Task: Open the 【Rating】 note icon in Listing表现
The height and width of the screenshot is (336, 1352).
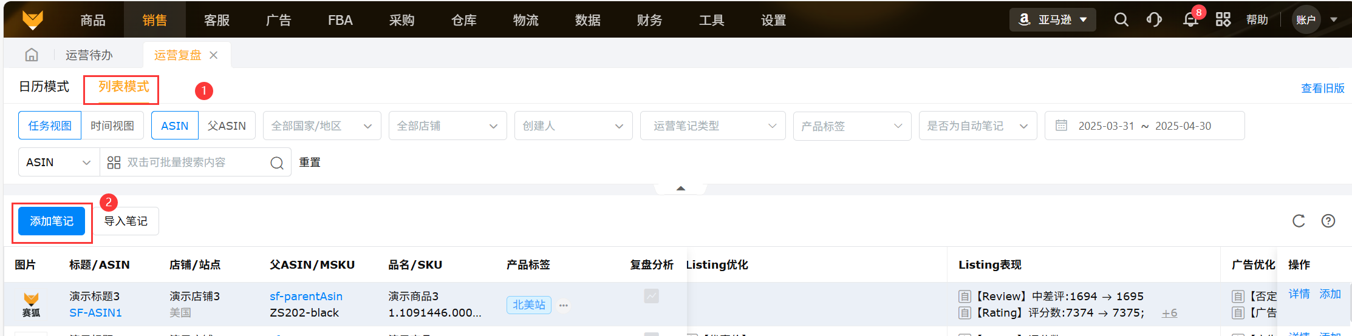Action: [964, 313]
